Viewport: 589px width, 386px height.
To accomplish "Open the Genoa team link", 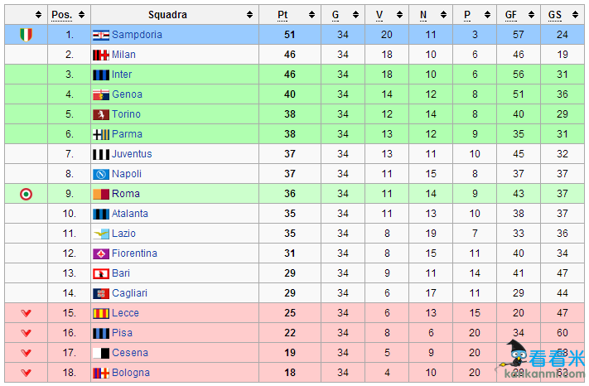I will point(127,94).
